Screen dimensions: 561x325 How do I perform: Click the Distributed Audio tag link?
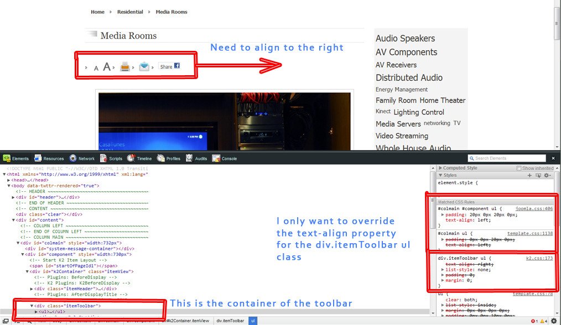pyautogui.click(x=409, y=77)
